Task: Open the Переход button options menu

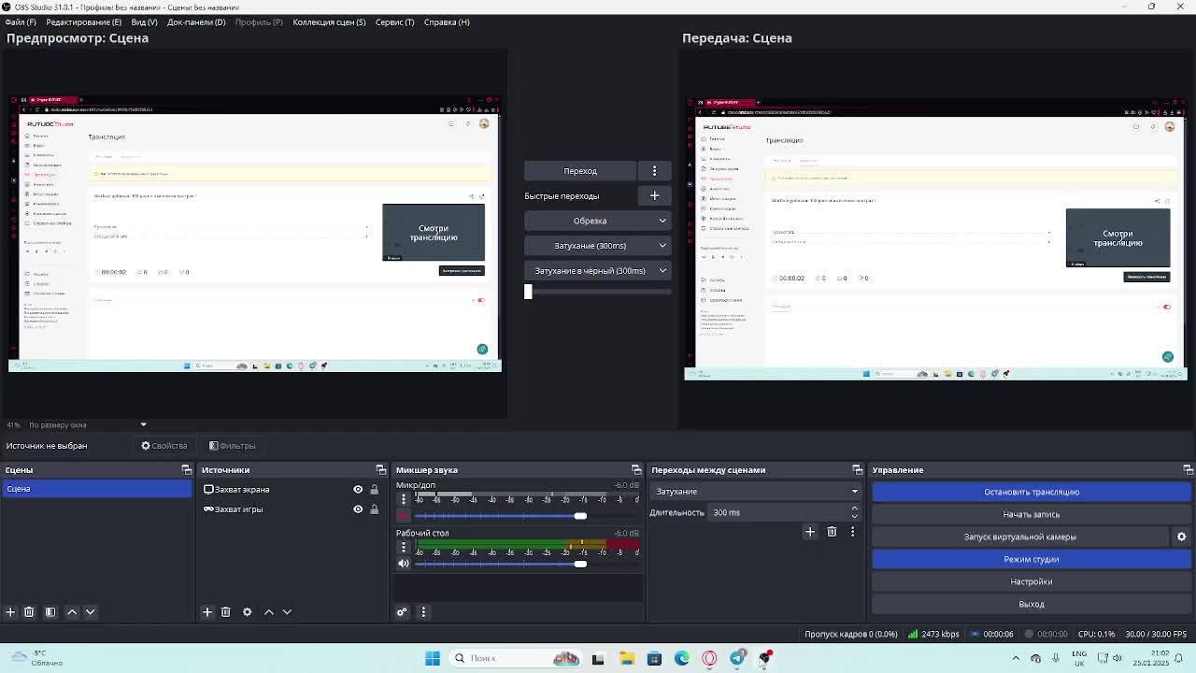Action: tap(654, 171)
